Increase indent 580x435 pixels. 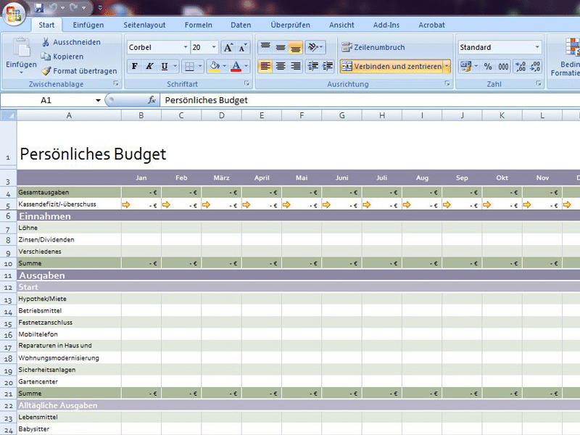328,66
